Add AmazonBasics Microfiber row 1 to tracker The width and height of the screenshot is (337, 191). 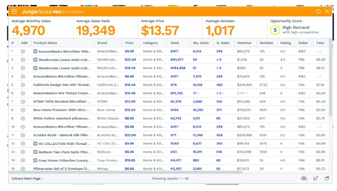click(x=23, y=51)
